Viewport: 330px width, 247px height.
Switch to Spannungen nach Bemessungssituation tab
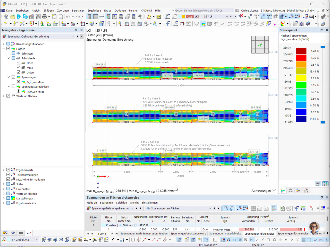coord(144,234)
